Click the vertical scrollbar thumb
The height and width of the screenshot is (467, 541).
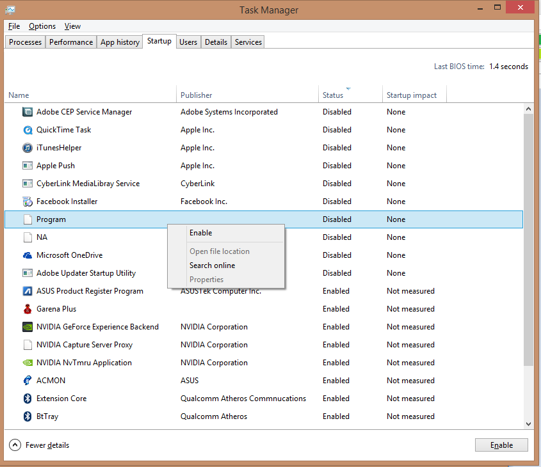tap(528, 240)
